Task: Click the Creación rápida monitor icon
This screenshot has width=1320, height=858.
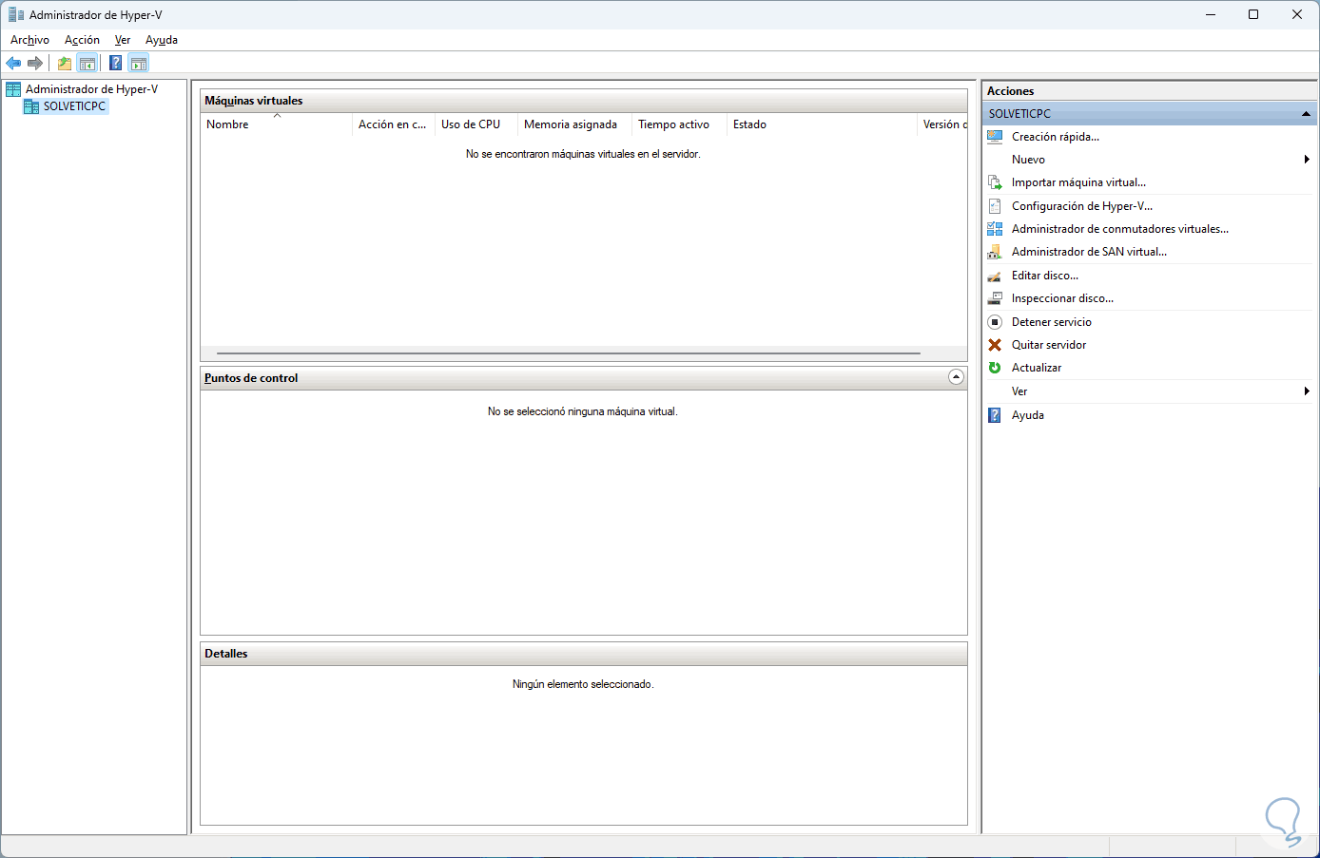Action: coord(995,137)
